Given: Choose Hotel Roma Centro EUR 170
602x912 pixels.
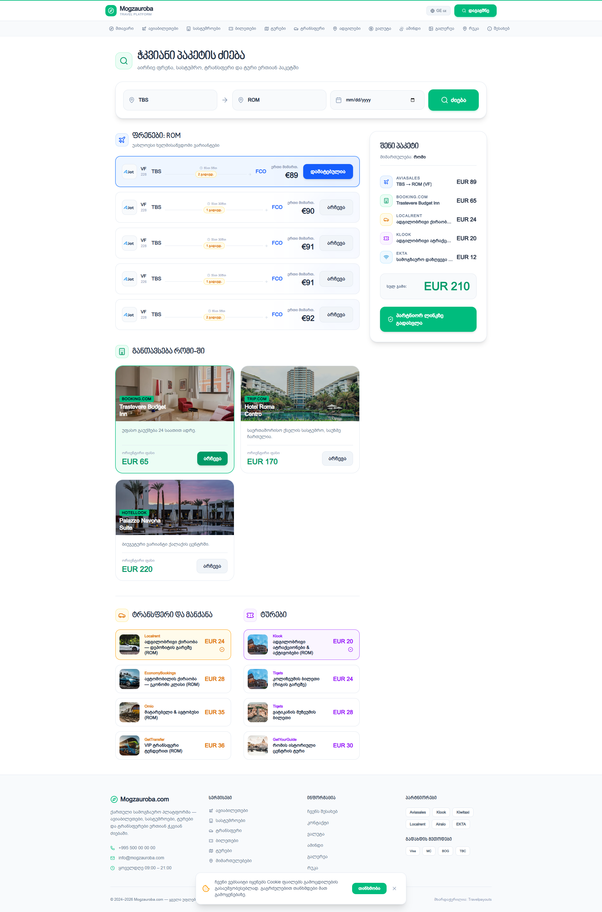Looking at the screenshot, I should point(337,459).
